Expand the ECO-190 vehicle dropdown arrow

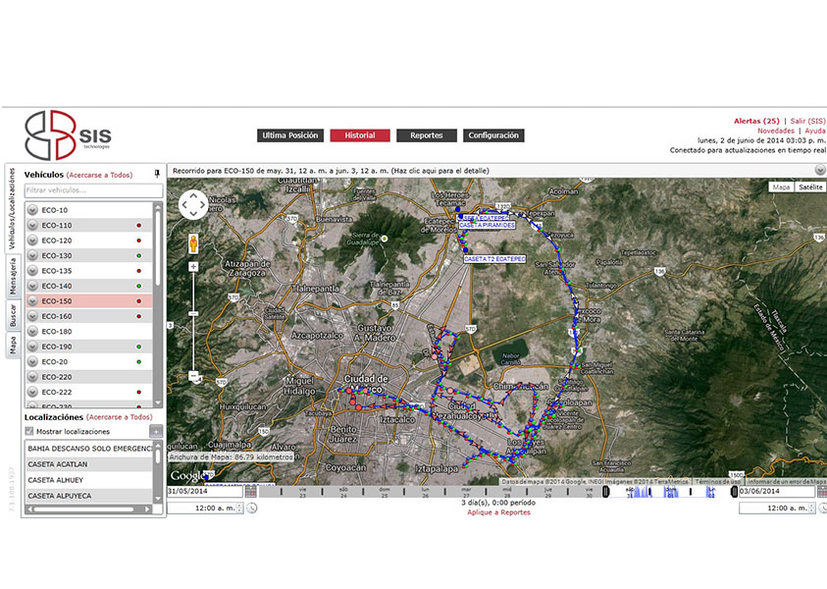(x=32, y=347)
